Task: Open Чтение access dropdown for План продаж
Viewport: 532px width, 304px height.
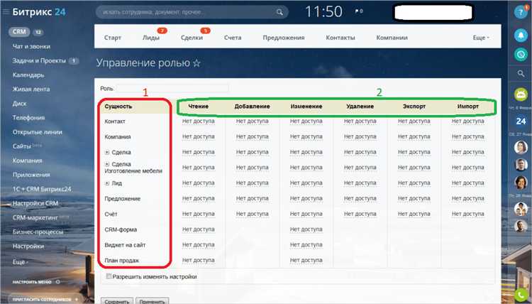Action: [199, 260]
